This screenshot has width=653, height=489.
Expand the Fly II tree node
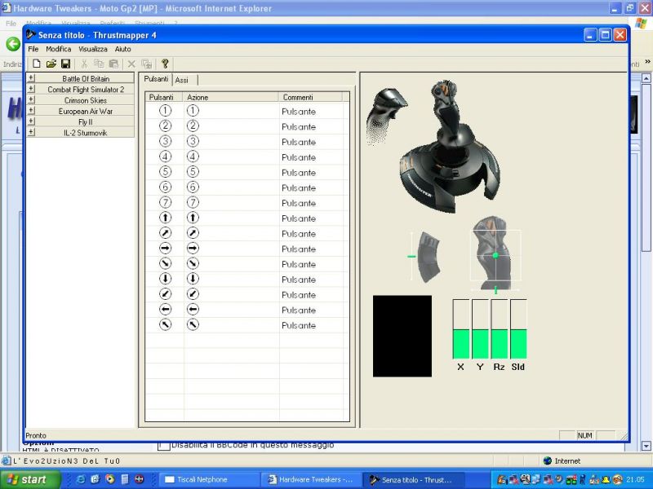point(31,121)
